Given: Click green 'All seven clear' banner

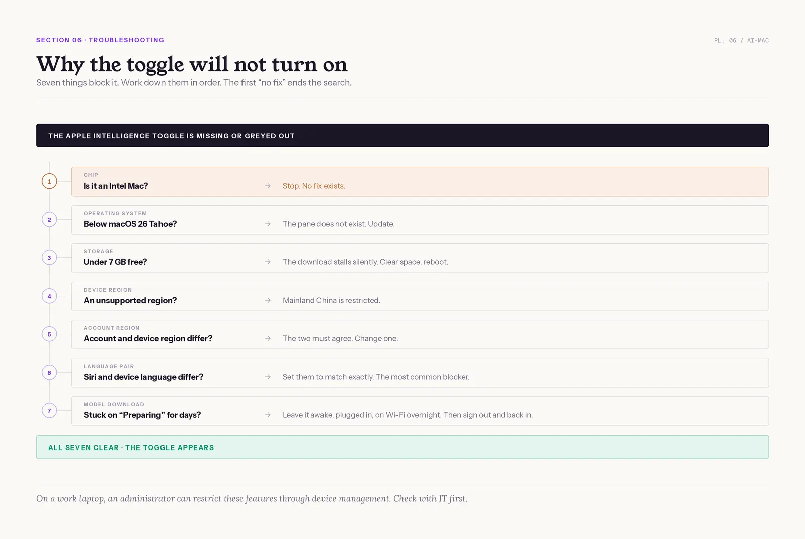Looking at the screenshot, I should click(x=403, y=447).
